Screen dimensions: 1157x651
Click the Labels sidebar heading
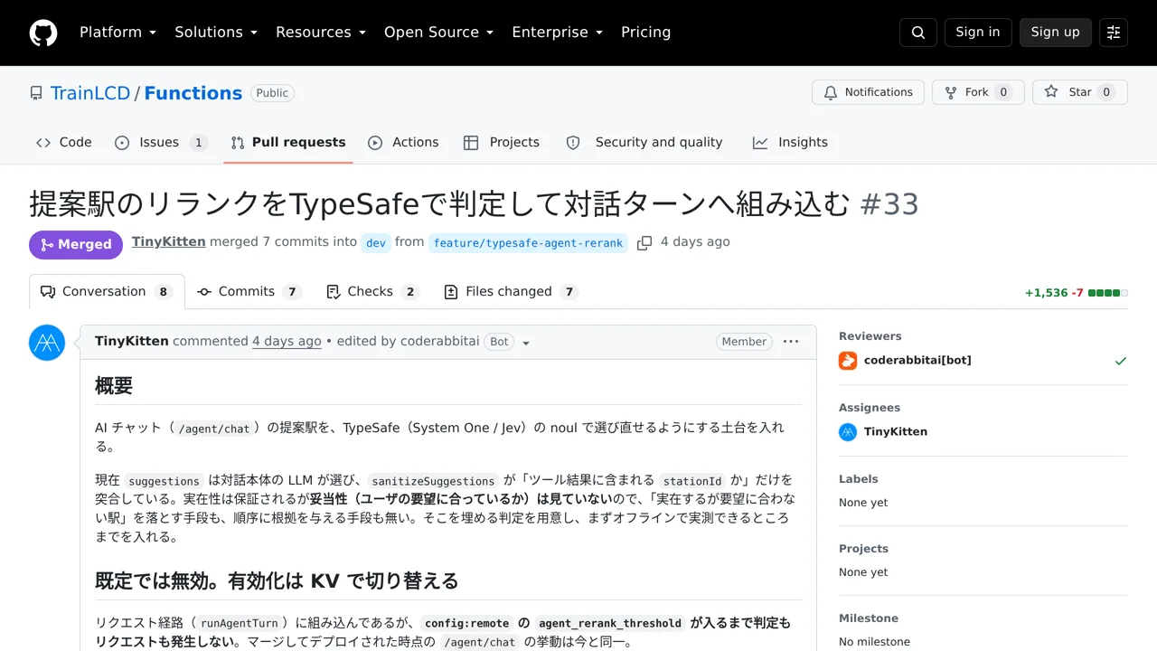[x=859, y=479]
